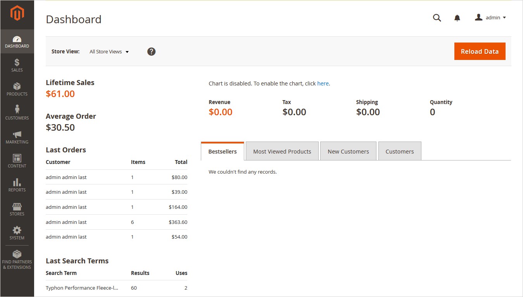Open the System gear menu

[x=17, y=233]
